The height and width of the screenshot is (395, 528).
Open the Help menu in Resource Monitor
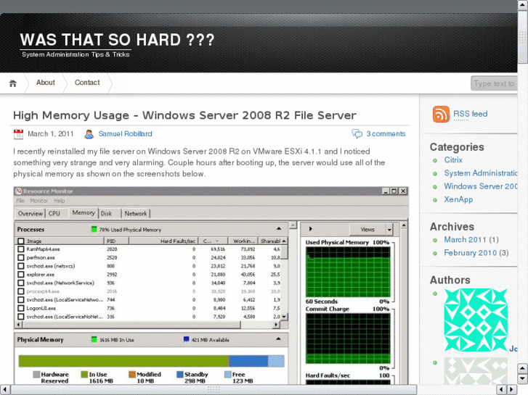point(60,201)
